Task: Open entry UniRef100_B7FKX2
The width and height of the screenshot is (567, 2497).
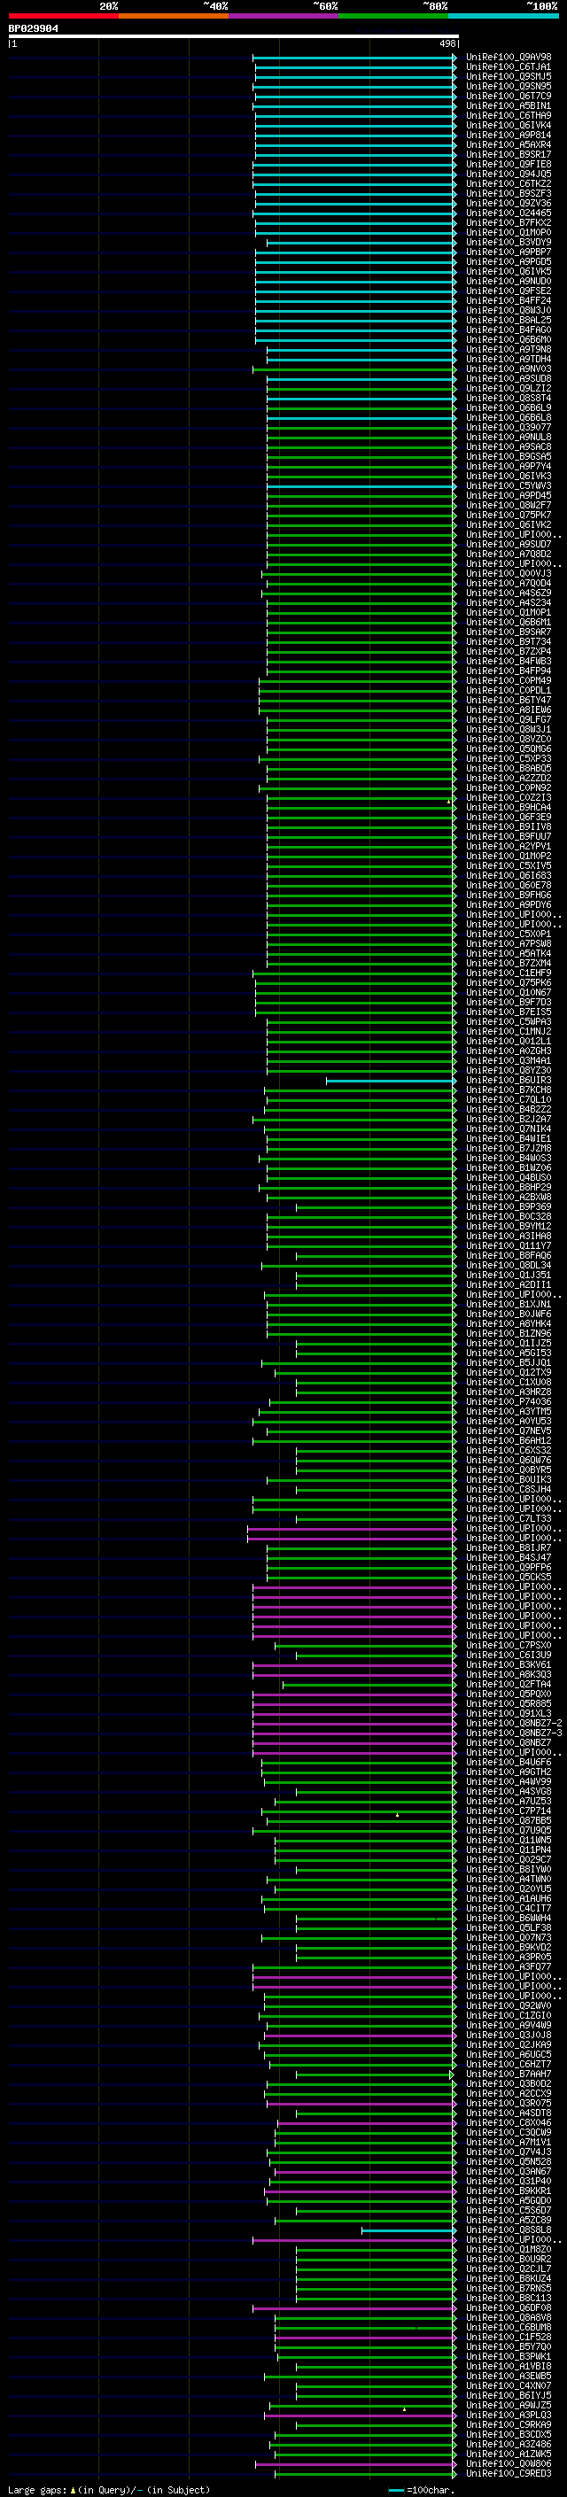Action: point(509,223)
